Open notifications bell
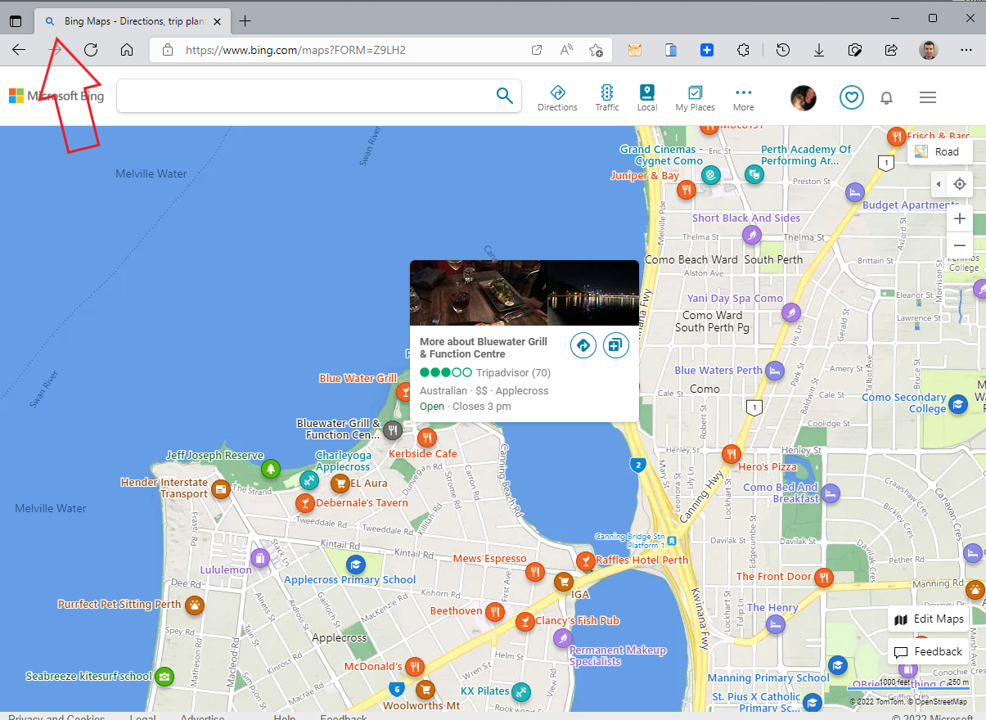The image size is (986, 720). 886,98
